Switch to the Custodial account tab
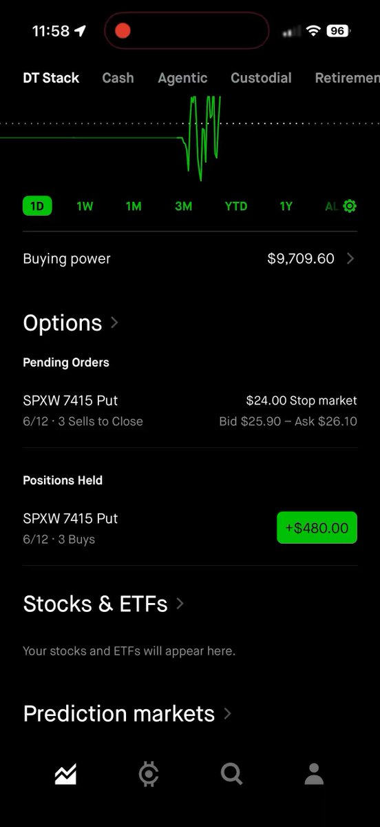The image size is (380, 827). click(261, 78)
